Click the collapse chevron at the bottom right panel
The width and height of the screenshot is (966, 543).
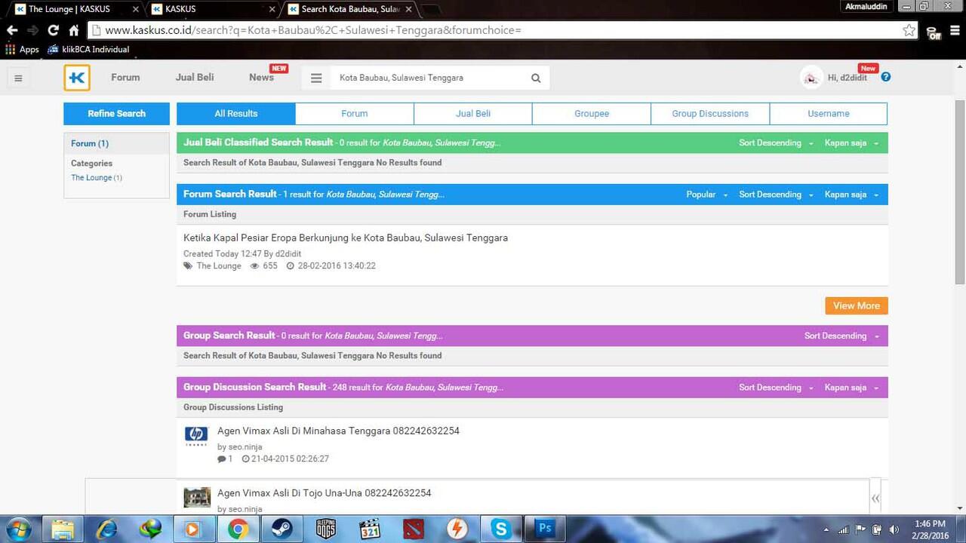click(x=875, y=499)
